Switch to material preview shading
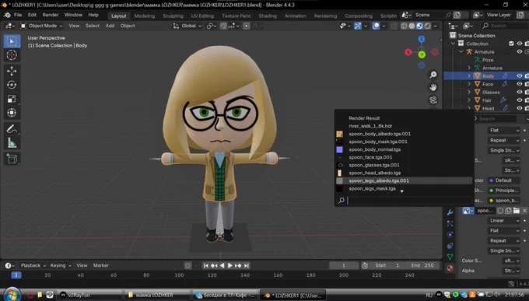Image resolution: width=529 pixels, height=301 pixels. pyautogui.click(x=419, y=26)
